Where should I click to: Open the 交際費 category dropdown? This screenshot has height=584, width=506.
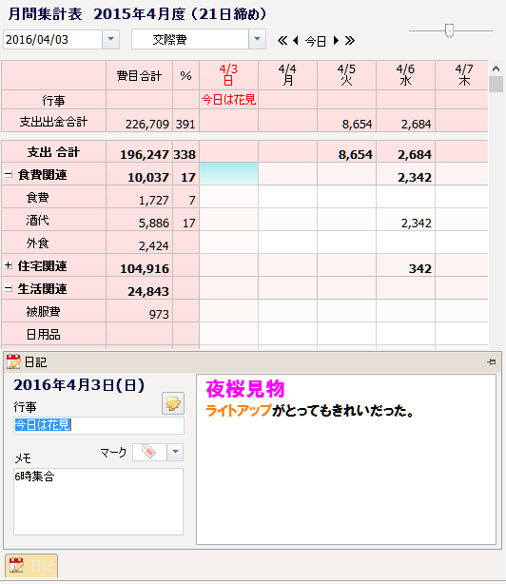[258, 39]
